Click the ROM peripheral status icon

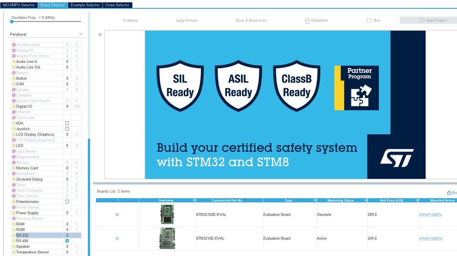point(14,230)
